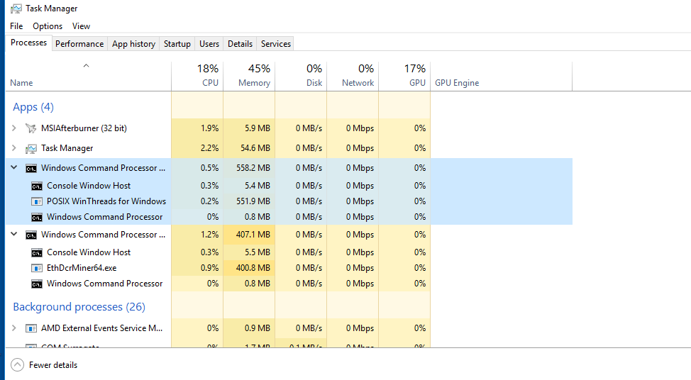The width and height of the screenshot is (691, 380).
Task: Sort processes by Network column header
Action: 353,76
